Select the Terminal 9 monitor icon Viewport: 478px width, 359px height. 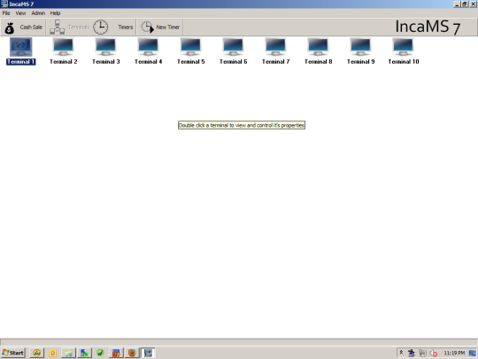click(360, 47)
